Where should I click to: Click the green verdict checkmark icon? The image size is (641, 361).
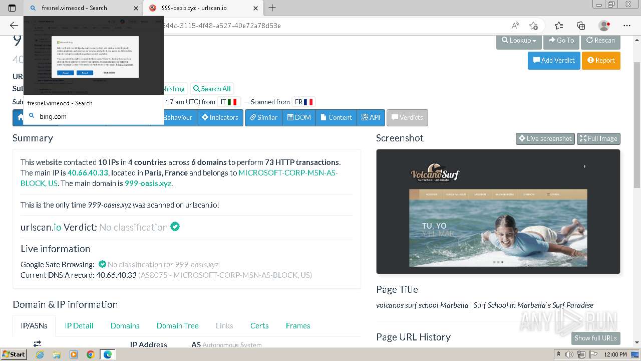tap(175, 227)
